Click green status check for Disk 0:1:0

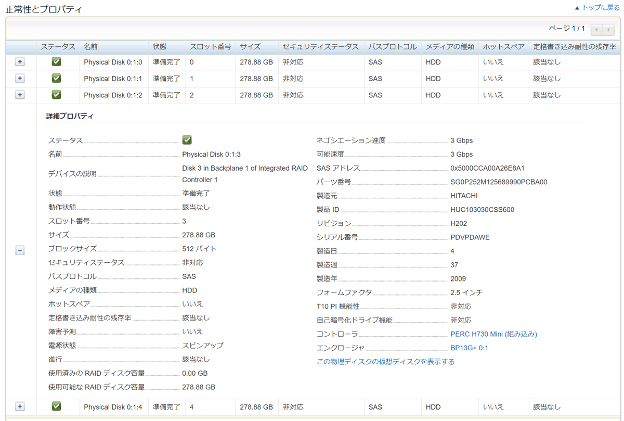(x=57, y=62)
